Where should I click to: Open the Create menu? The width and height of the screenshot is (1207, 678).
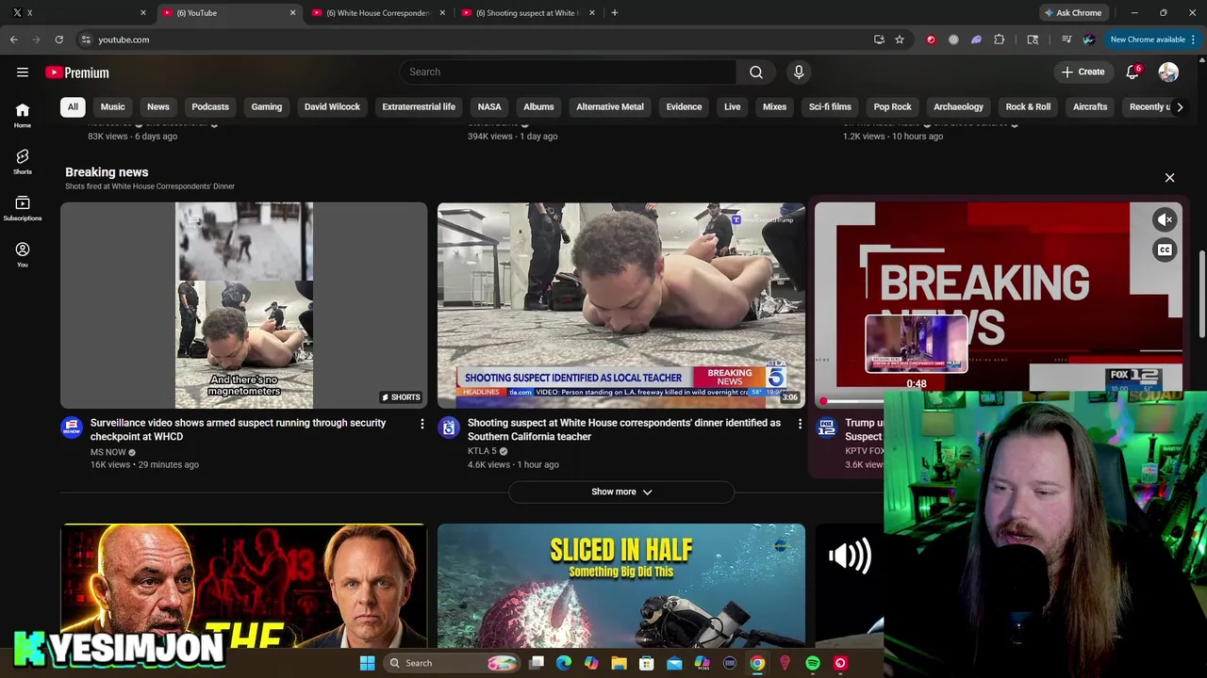[x=1083, y=72]
